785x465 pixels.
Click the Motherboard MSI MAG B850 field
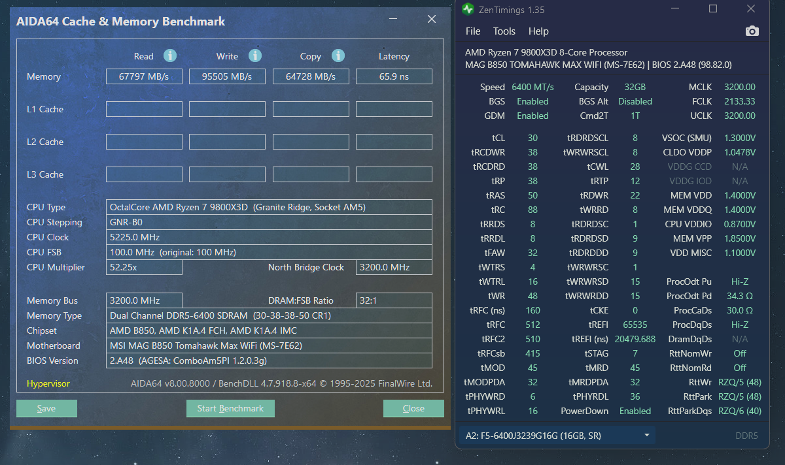click(269, 345)
